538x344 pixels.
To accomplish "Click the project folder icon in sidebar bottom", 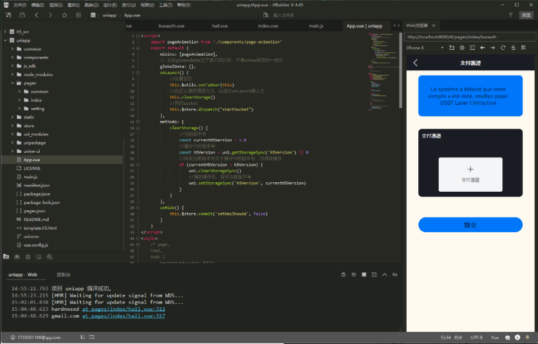I will 6,256.
